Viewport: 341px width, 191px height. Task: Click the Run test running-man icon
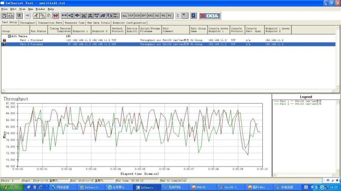[x=19, y=16]
